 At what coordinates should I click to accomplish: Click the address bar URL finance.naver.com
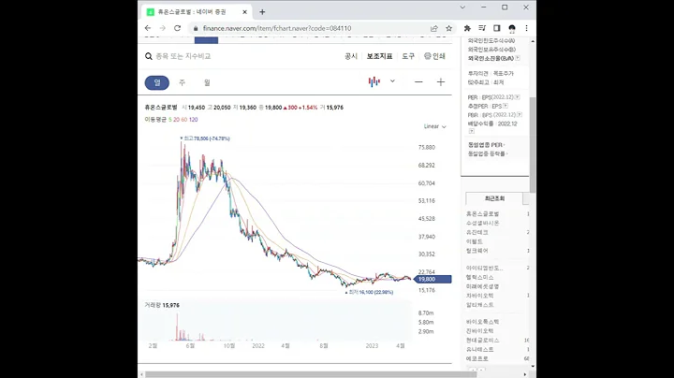point(277,28)
